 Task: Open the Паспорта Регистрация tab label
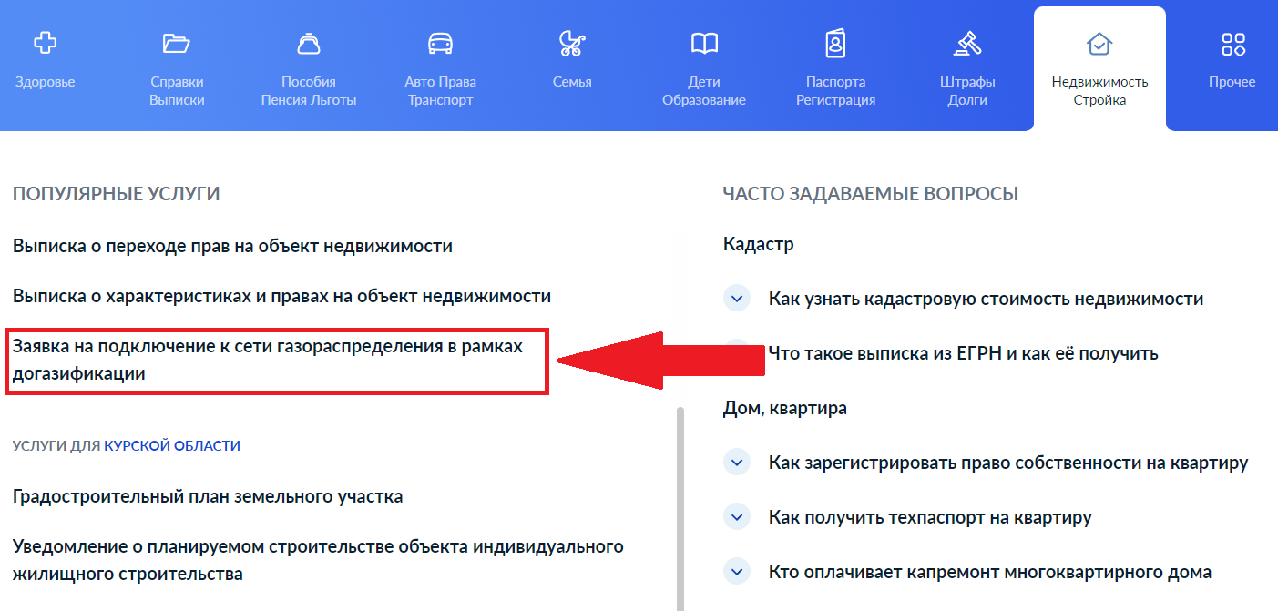(835, 91)
